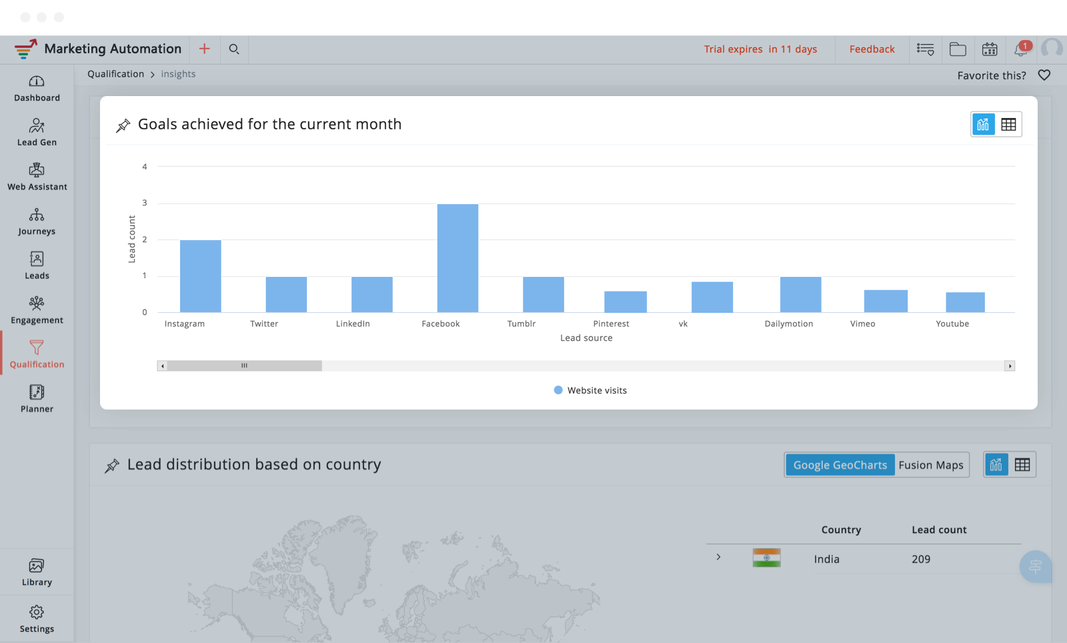Expand the India country row
The height and width of the screenshot is (643, 1067).
point(718,557)
